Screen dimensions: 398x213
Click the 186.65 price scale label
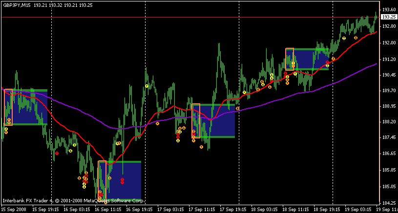[x=389, y=154]
